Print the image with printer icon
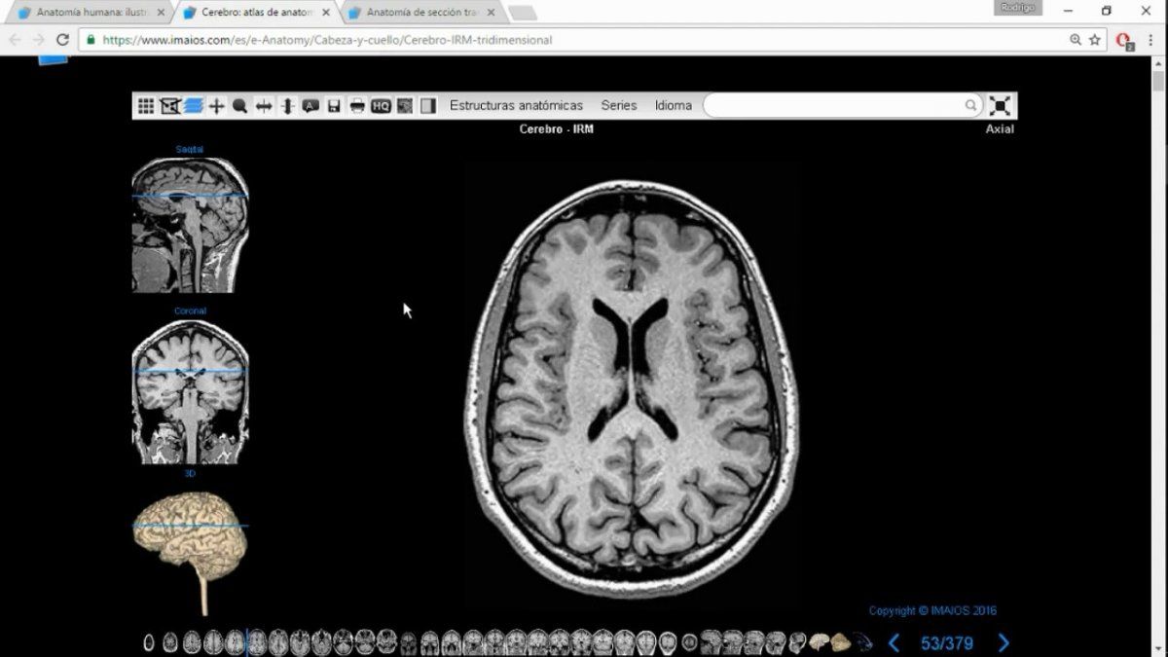This screenshot has height=657, width=1168. [357, 106]
